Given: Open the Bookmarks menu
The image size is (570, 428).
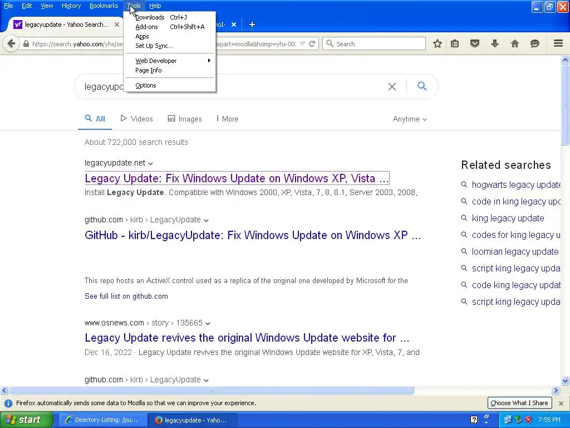Looking at the screenshot, I should point(104,6).
